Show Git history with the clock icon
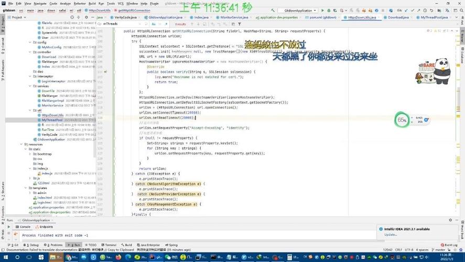Screen dimensions: 465x262 click(x=425, y=10)
